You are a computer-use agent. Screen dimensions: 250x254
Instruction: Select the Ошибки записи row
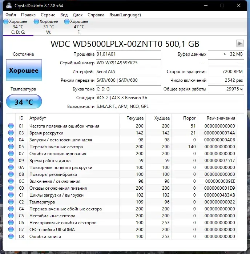(x=121, y=236)
